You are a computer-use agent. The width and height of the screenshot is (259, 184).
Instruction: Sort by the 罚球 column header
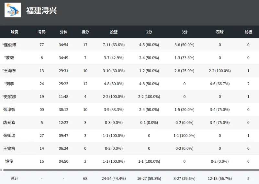pyautogui.click(x=220, y=32)
